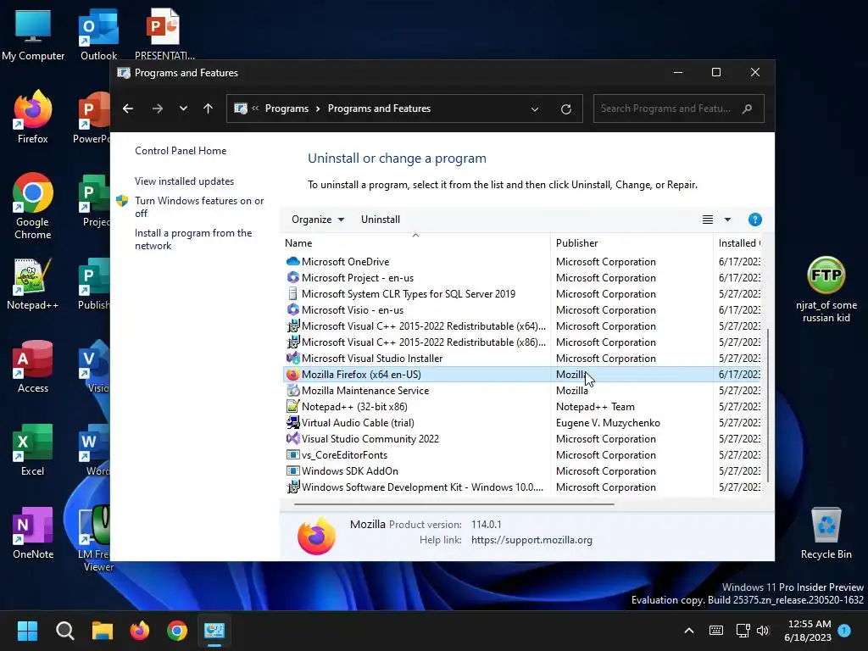Click Excel desktop shortcut
The height and width of the screenshot is (651, 868).
point(33,449)
